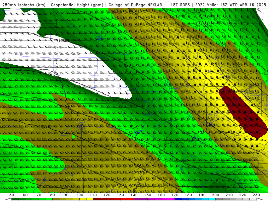This screenshot has height=201, width=268.
Task: Click the 'Geopotential Height (gpm)' header label
Action: (x=77, y=5)
